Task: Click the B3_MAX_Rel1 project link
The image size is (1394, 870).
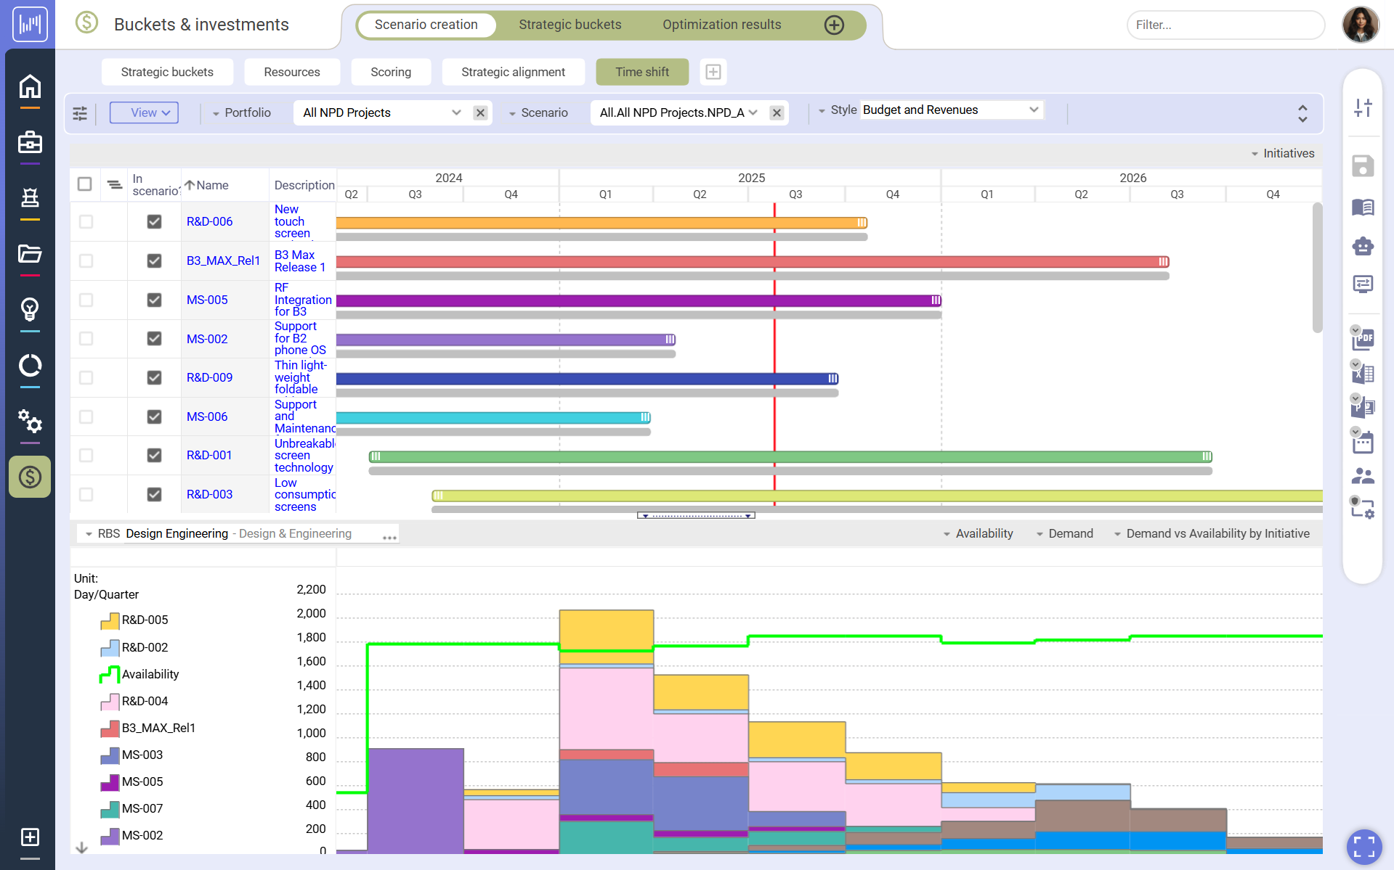Action: tap(223, 261)
